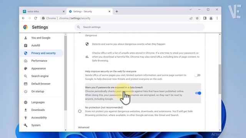
Task: Bookmark this page with the star icon
Action: tap(197, 18)
